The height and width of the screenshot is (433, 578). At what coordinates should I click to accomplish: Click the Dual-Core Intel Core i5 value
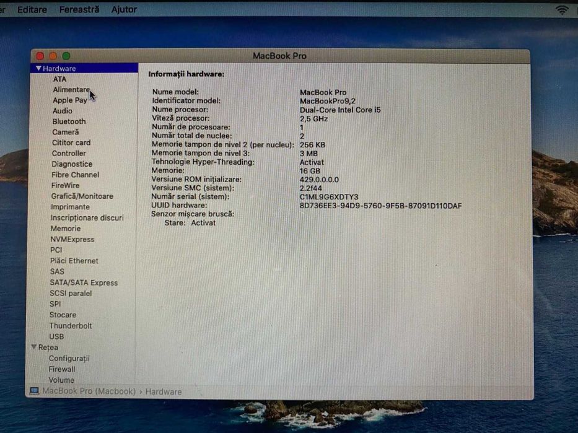pos(340,110)
